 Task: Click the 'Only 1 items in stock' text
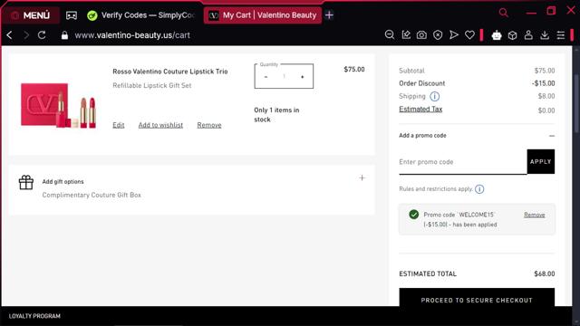tap(276, 115)
